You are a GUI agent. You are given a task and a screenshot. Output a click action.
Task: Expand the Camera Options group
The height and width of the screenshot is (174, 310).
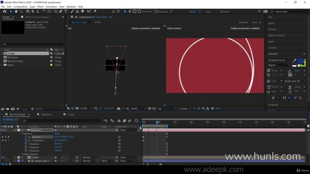coord(19,154)
